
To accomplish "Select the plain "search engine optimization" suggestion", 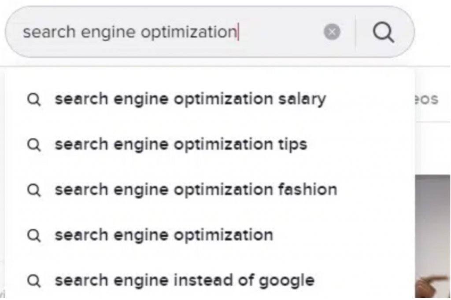I will point(163,235).
